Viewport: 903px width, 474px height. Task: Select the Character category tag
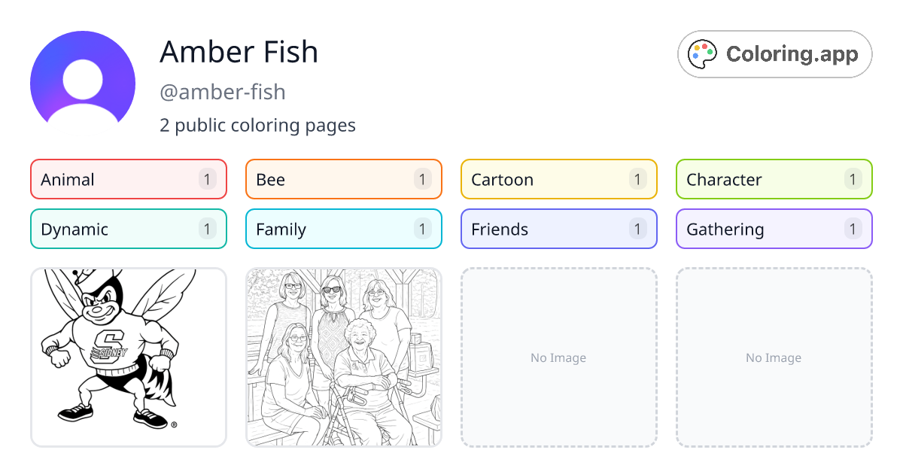tap(774, 179)
